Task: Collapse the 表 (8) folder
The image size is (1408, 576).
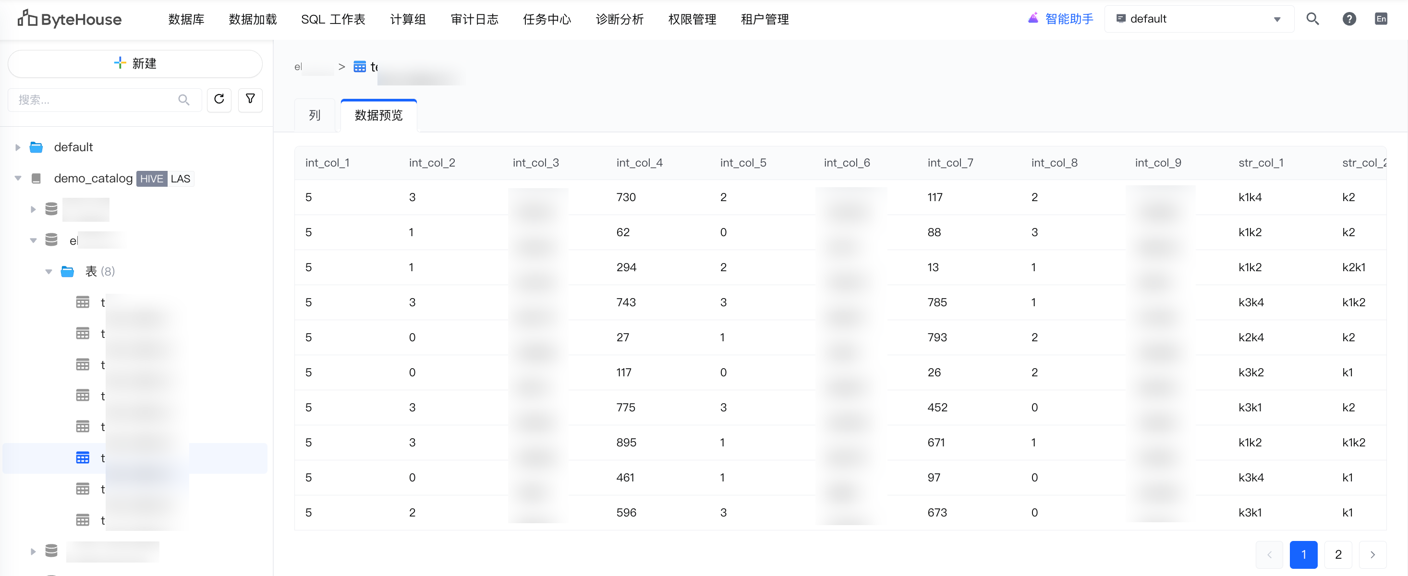Action: click(x=49, y=272)
